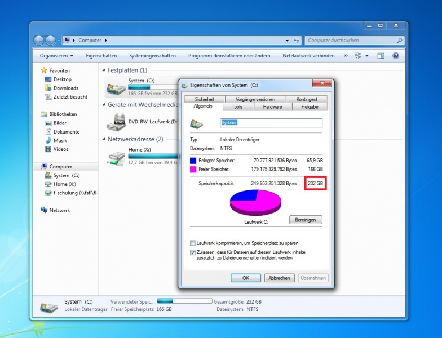Open the view options dropdown arrow
The height and width of the screenshot is (338, 442).
tap(366, 56)
